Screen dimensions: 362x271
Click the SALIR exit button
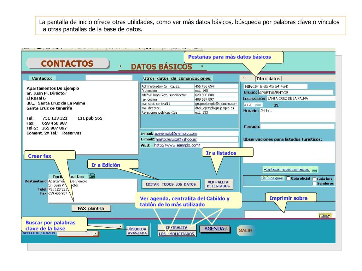[245, 230]
